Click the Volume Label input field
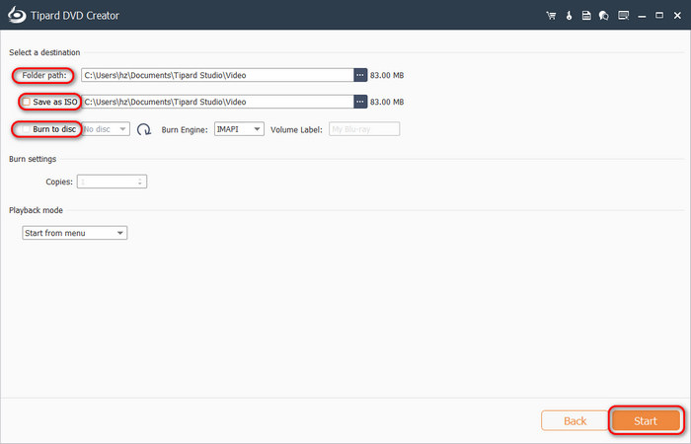This screenshot has width=691, height=444. pos(364,129)
